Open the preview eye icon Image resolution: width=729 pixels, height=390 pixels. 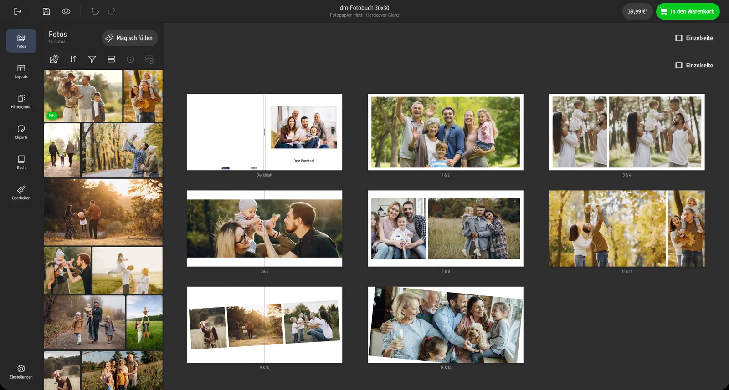point(66,11)
